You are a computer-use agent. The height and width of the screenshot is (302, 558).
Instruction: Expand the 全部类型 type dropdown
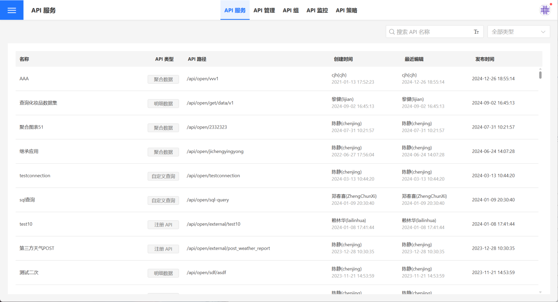pyautogui.click(x=518, y=32)
